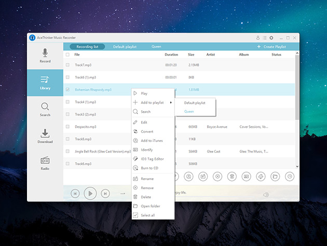Choose Play from the context menu
The image size is (327, 246).
pos(153,93)
